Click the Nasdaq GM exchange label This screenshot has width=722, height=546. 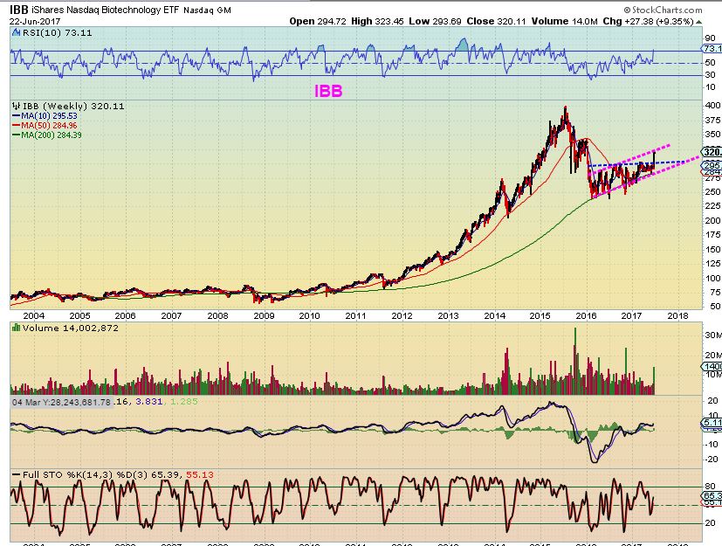click(207, 10)
